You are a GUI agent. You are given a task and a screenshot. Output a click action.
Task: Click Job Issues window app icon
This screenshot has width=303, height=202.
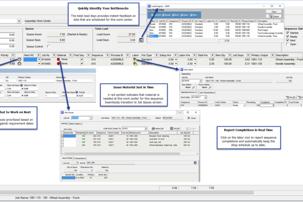(62, 112)
